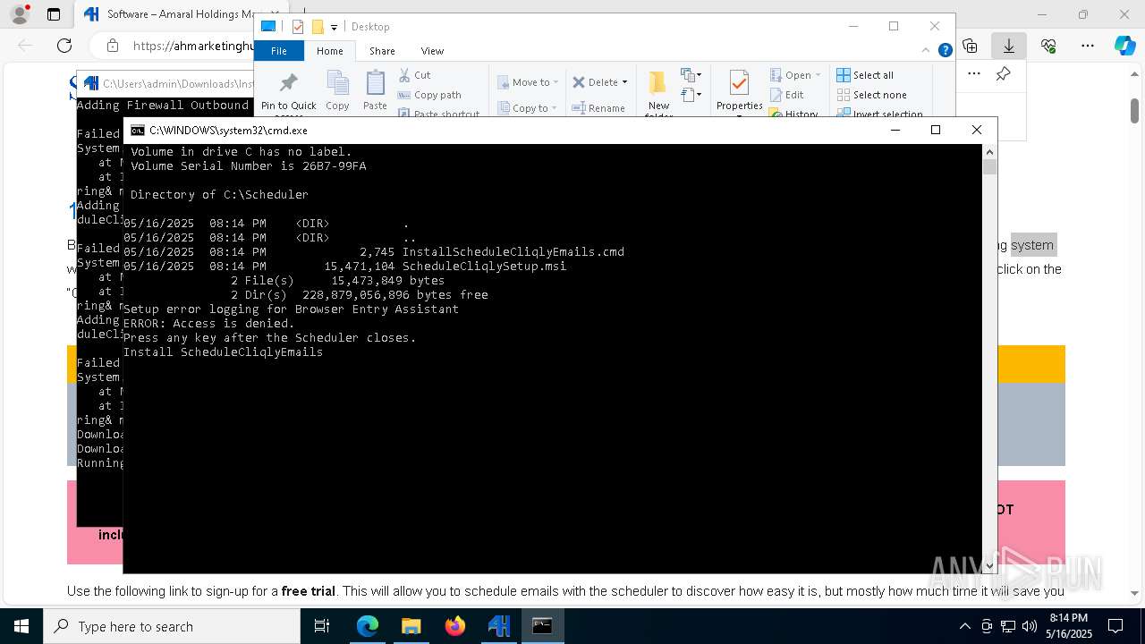Click cmd window scroll up arrow
Screen dimensions: 1145x644
click(x=989, y=152)
